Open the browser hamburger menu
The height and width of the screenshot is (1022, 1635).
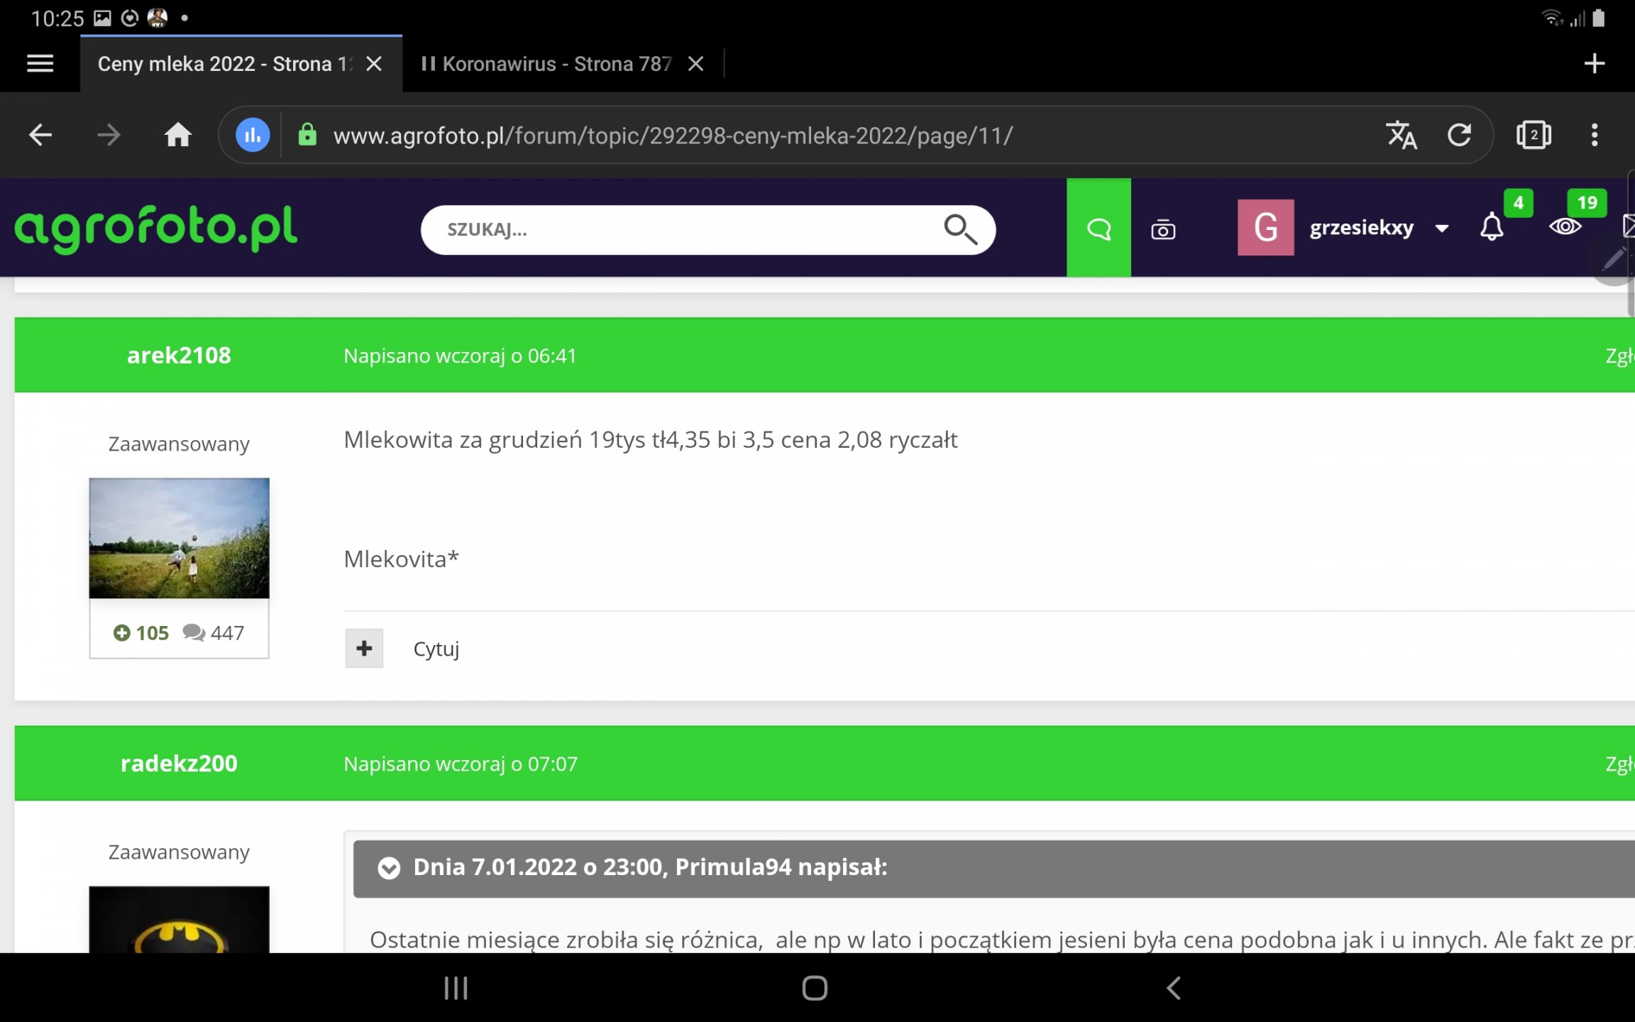(x=40, y=64)
